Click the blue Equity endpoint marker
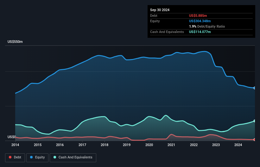The height and width of the screenshot is (167, 260). [255, 88]
